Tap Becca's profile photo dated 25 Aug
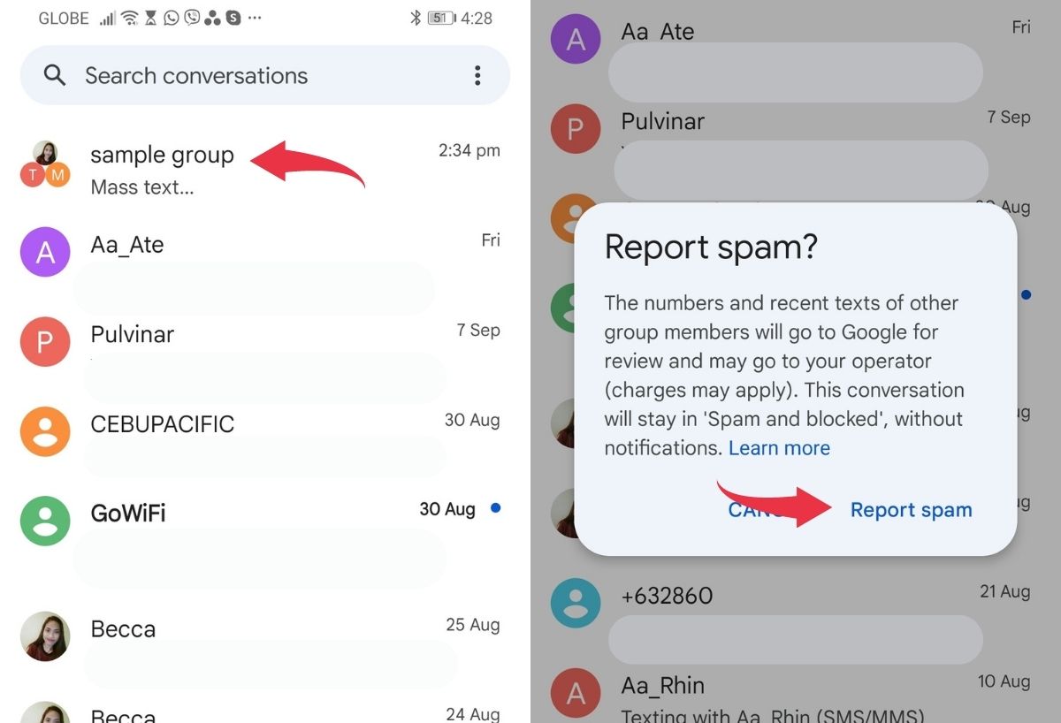 pos(45,636)
